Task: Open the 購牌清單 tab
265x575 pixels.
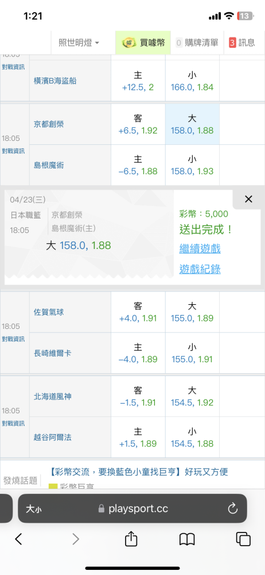Action: coord(197,43)
